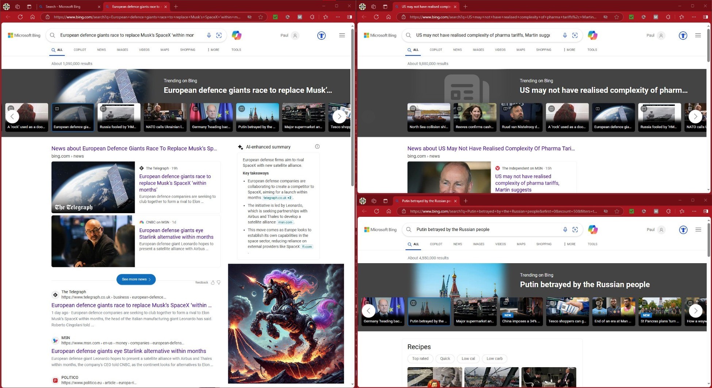Screen dimensions: 712x388
Task: Favorite the European defence search page with star
Action: [261, 17]
